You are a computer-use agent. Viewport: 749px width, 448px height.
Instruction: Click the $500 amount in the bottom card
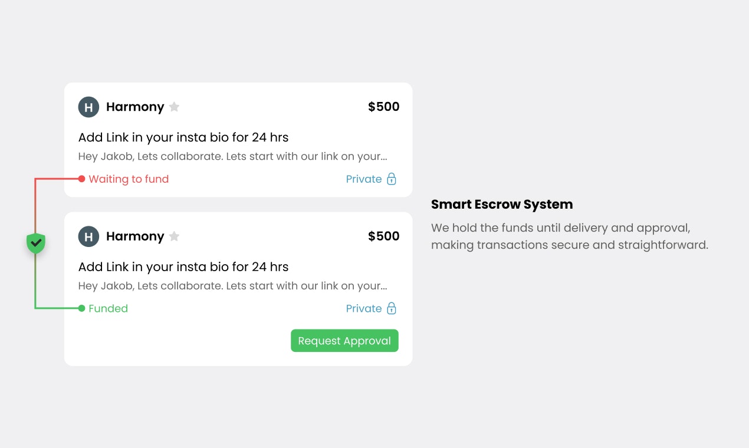(x=384, y=236)
